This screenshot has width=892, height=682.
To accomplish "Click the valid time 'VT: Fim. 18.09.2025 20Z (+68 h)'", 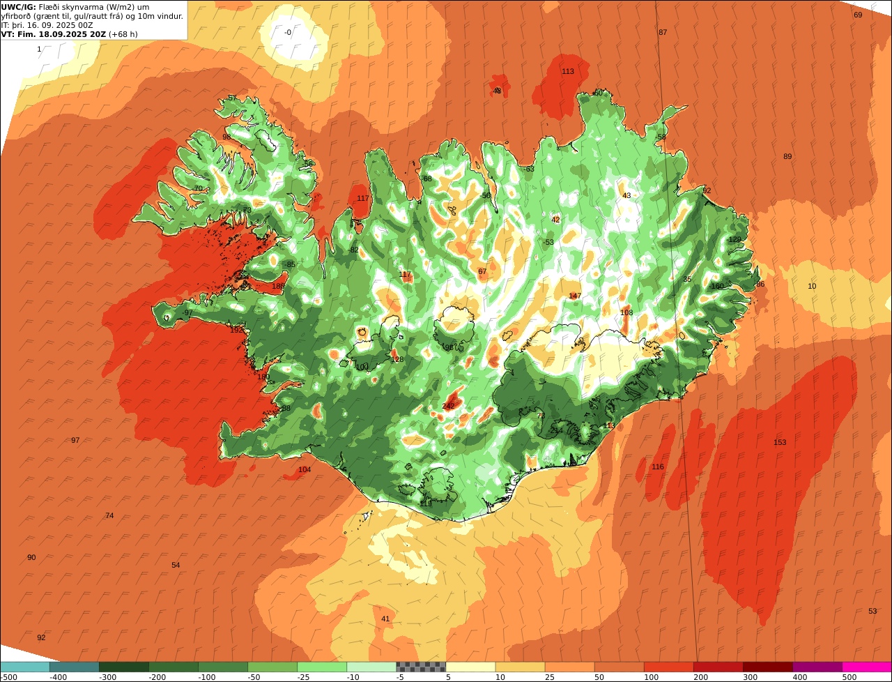I will coord(69,34).
